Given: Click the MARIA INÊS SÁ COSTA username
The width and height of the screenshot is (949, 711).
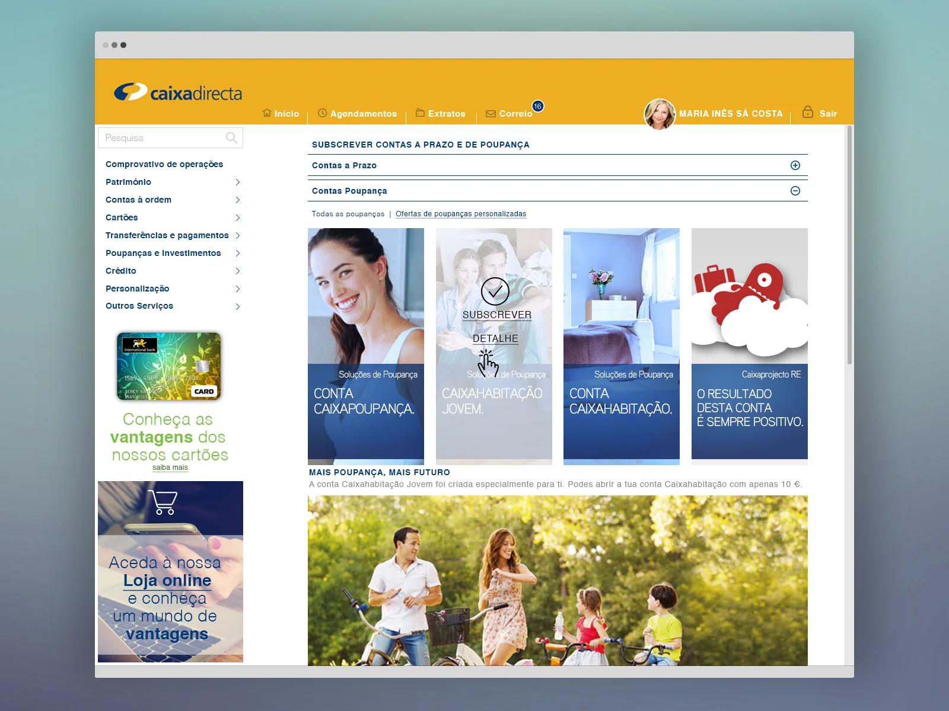Looking at the screenshot, I should tap(731, 114).
